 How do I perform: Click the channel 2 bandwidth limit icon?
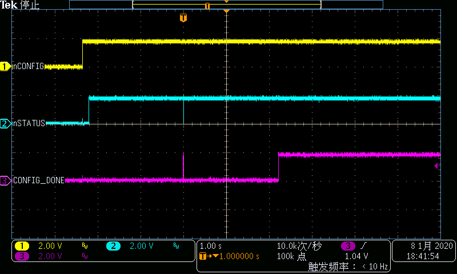176,246
